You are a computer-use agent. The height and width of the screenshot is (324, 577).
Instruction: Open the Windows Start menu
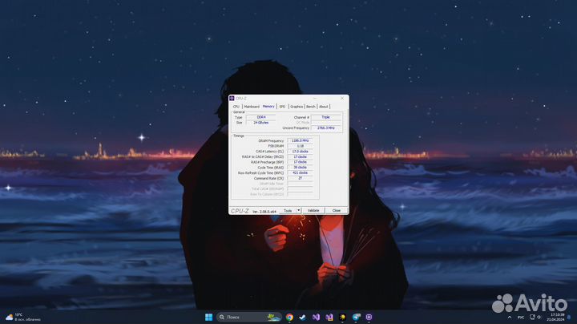[208, 317]
